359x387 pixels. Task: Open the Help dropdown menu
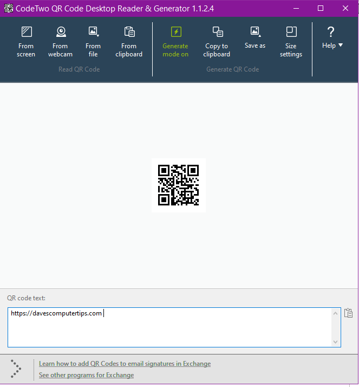332,37
